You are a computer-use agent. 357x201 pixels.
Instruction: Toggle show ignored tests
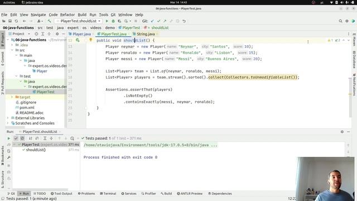[22, 138]
